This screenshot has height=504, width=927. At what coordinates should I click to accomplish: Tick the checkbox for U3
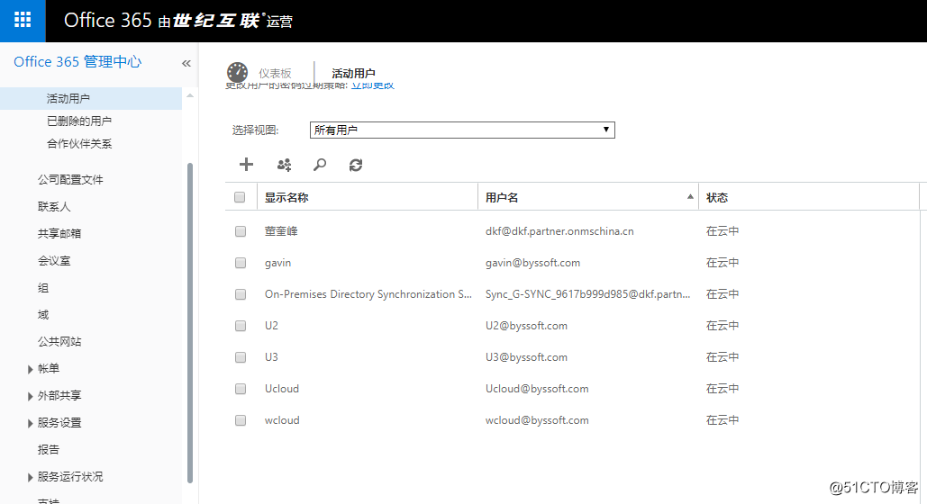tap(240, 357)
